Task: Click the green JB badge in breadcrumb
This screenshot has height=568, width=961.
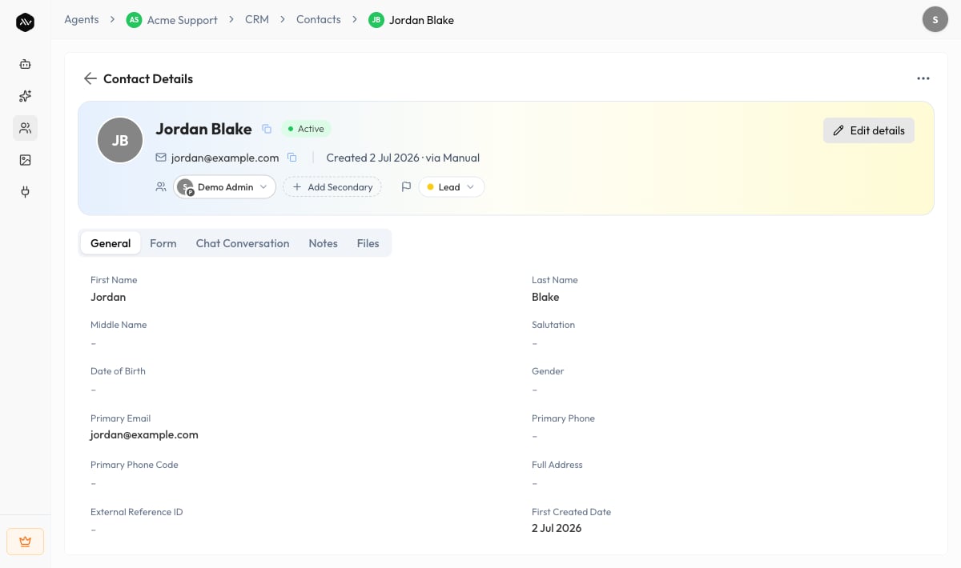Action: [376, 20]
